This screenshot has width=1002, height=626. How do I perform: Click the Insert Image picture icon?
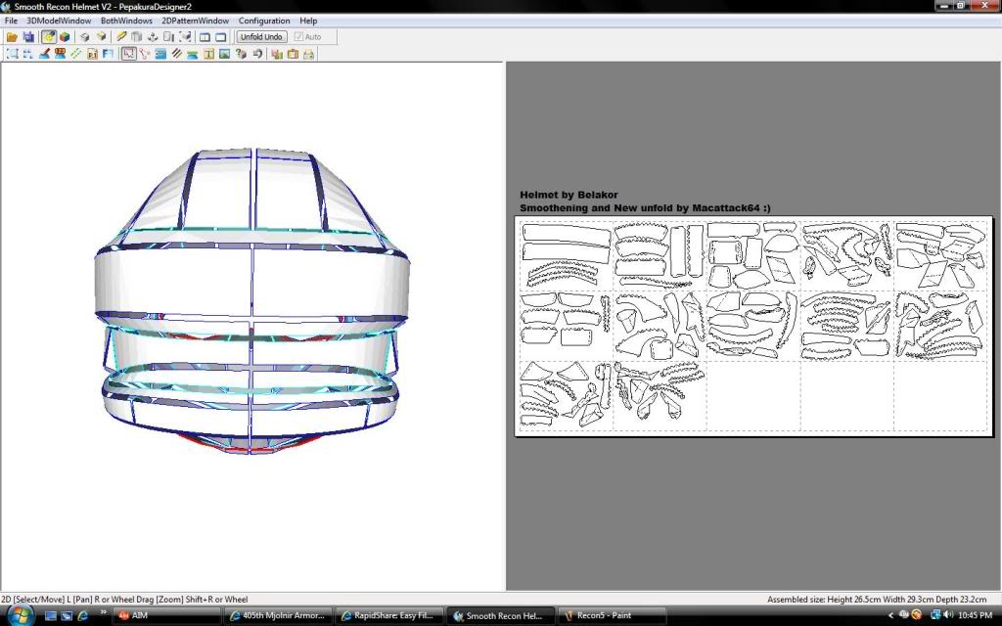click(225, 54)
